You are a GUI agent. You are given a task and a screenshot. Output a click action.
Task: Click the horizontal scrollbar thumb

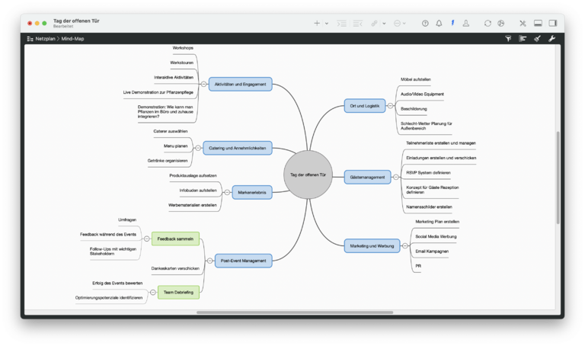[295, 312]
